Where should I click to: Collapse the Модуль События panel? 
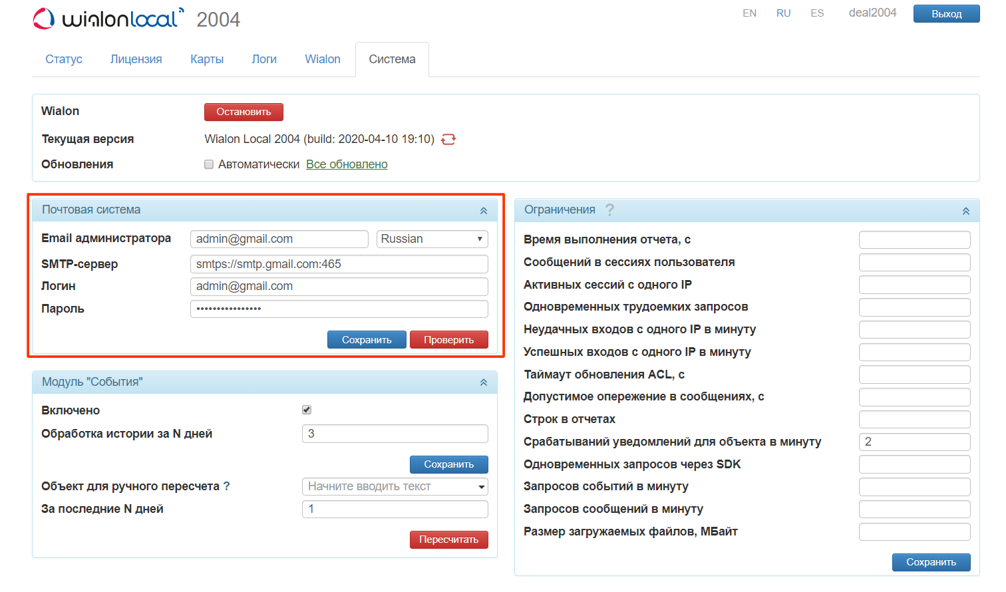483,382
